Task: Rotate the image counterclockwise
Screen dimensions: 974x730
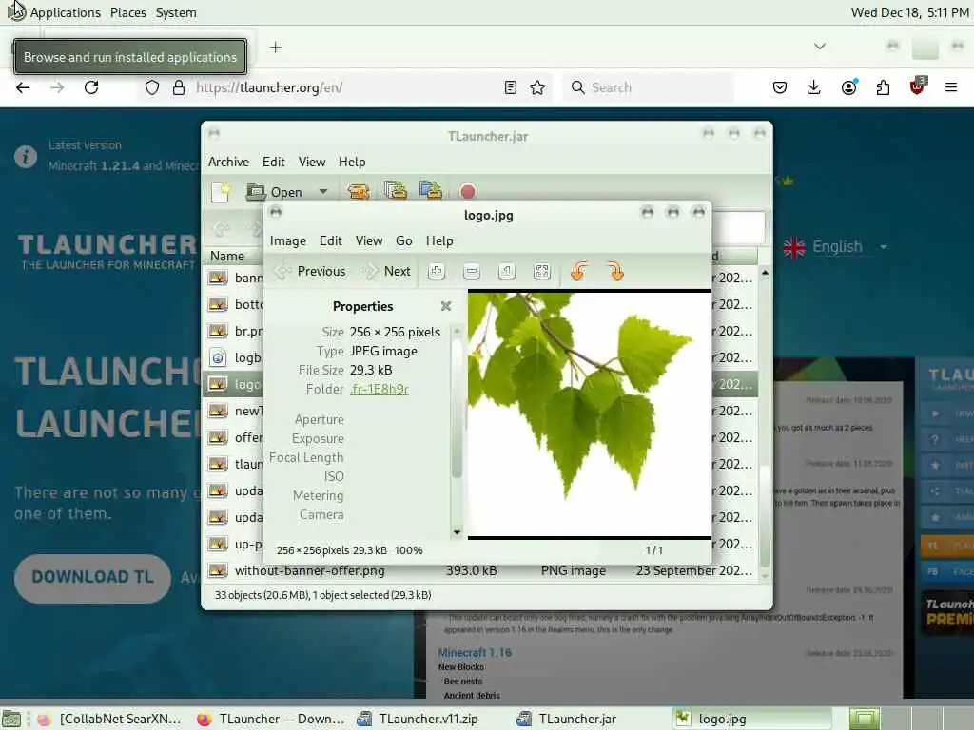Action: [579, 271]
